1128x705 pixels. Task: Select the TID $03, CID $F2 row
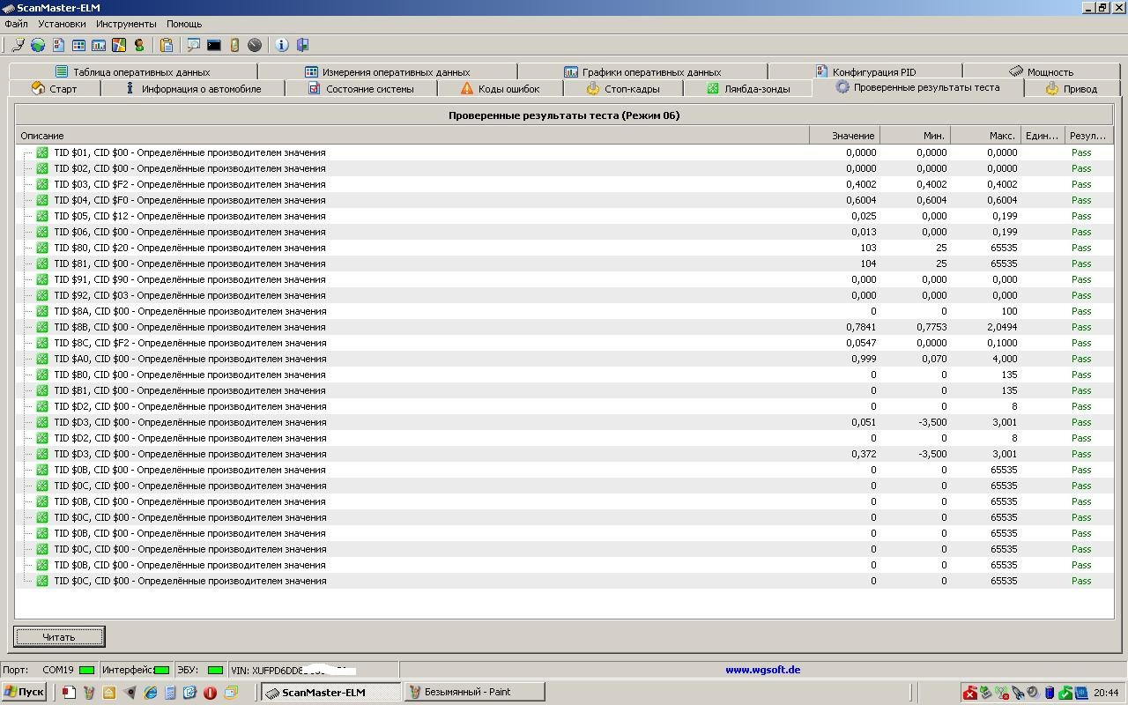564,184
